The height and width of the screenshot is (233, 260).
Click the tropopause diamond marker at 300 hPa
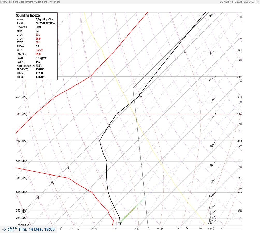[215, 114]
